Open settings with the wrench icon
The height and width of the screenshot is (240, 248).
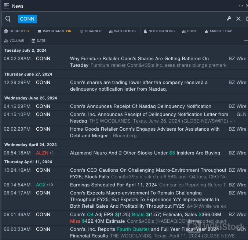click(229, 19)
